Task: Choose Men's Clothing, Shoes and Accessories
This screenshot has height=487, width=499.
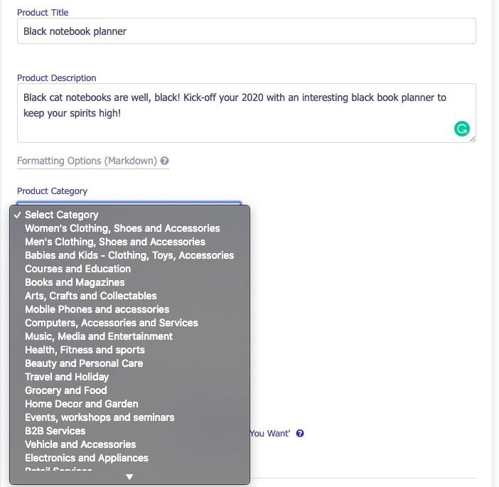Action: (115, 242)
